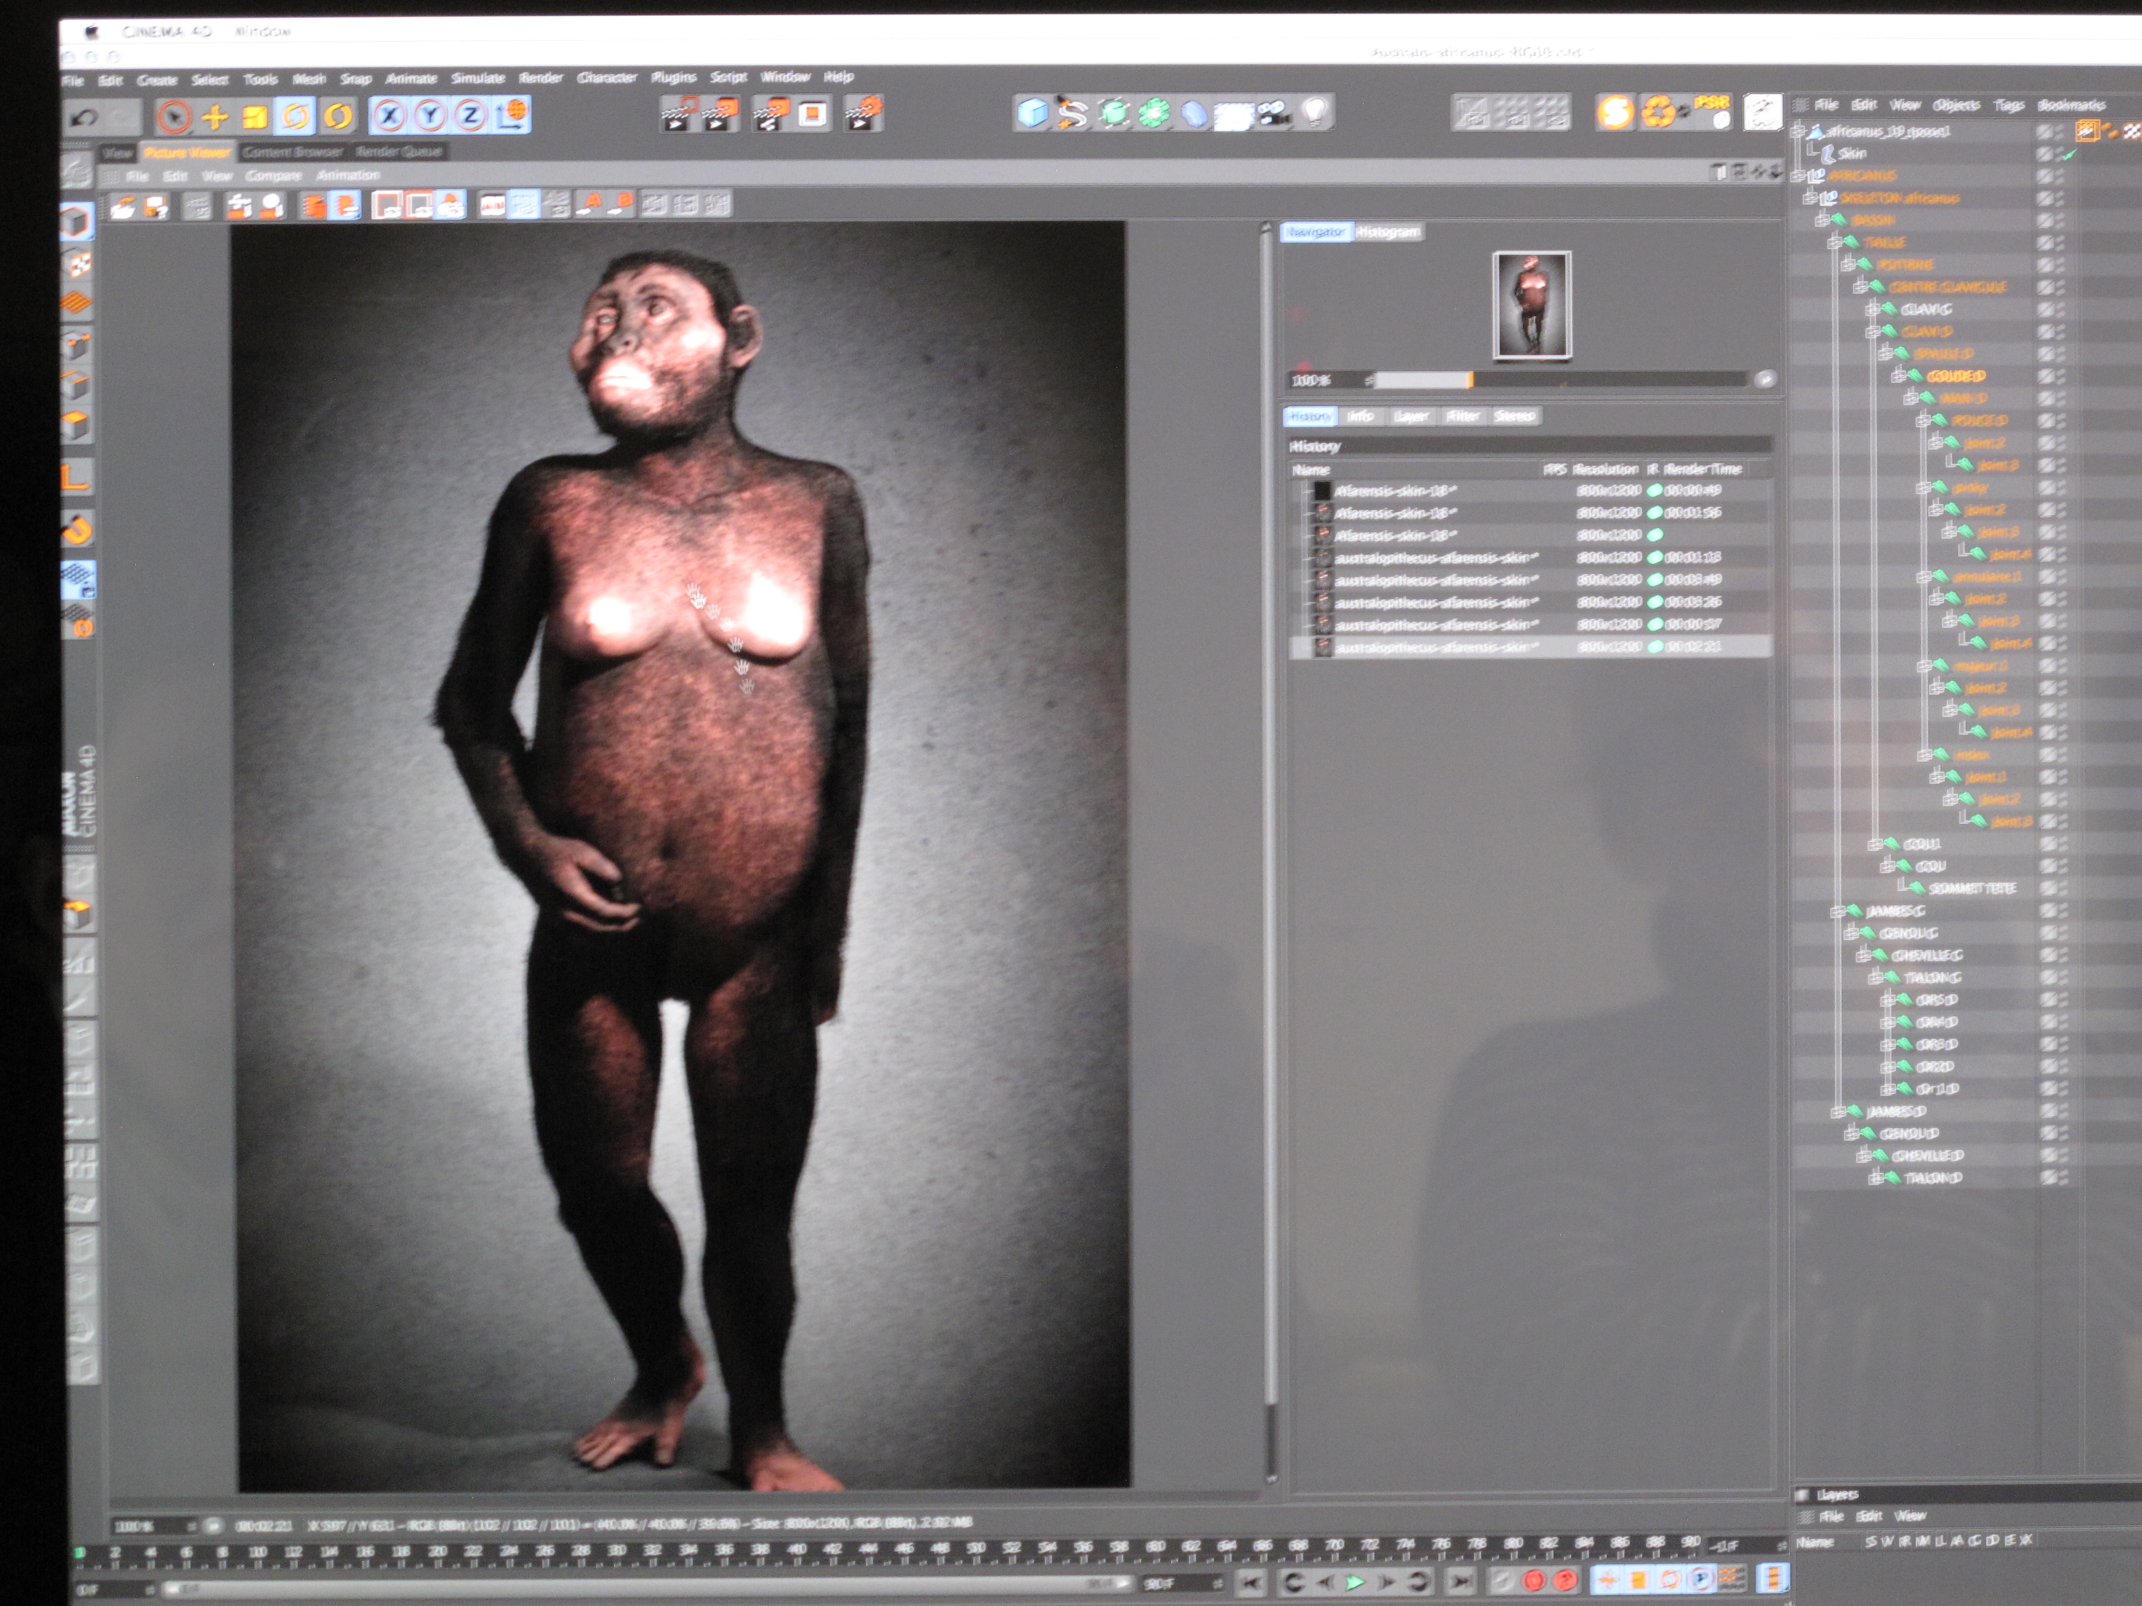This screenshot has width=2142, height=1606.
Task: Toggle X axis lock
Action: (389, 116)
